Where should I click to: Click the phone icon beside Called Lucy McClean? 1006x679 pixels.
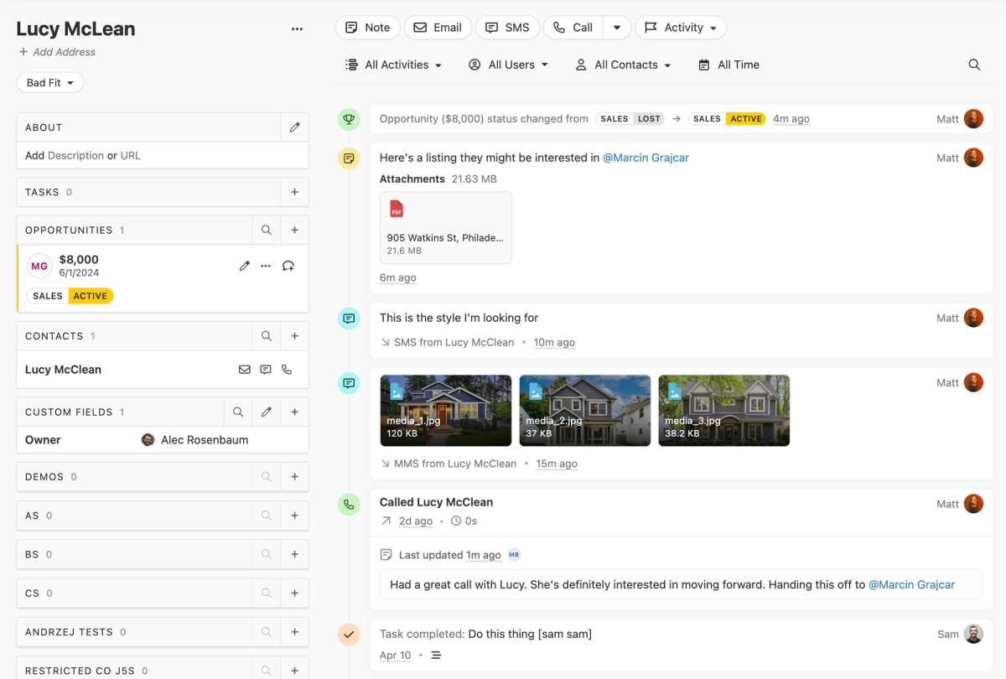[349, 505]
